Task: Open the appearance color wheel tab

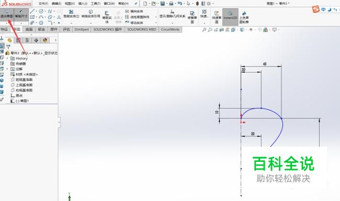Action: pyautogui.click(x=45, y=40)
